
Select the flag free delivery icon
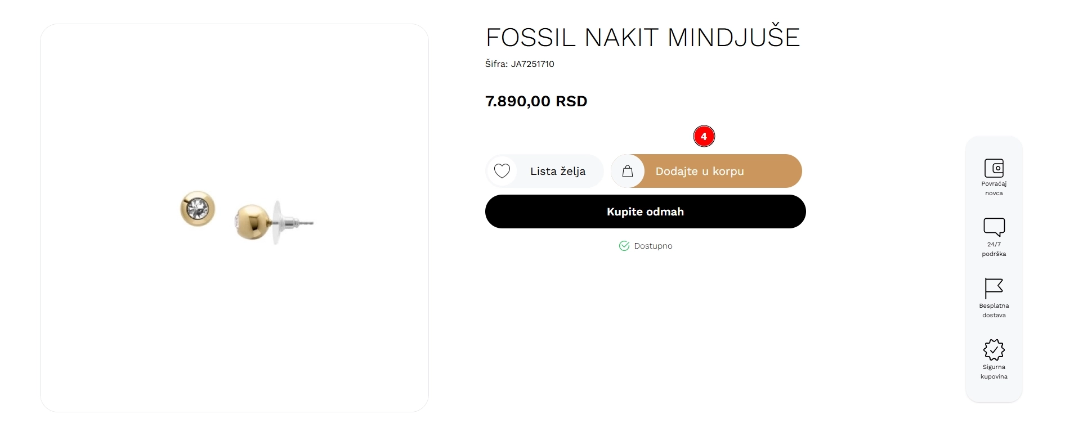tap(994, 289)
